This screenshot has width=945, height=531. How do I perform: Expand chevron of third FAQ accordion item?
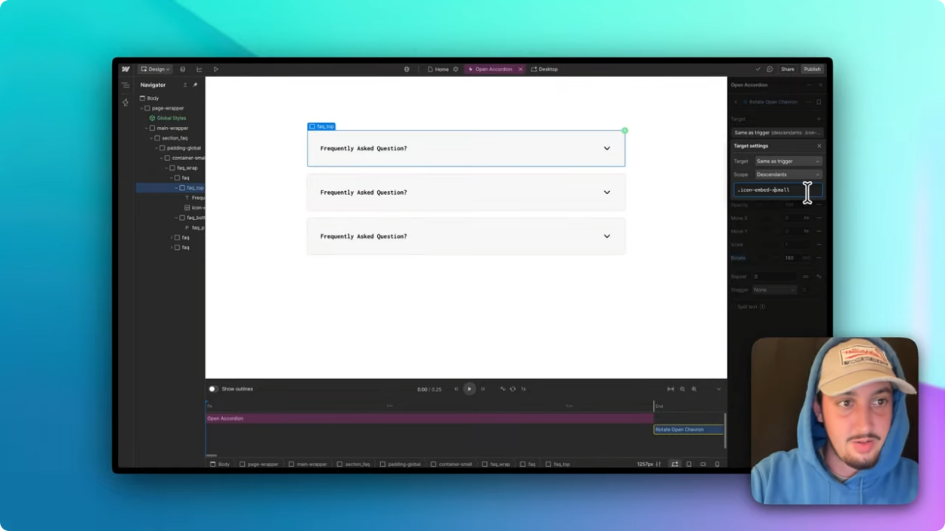click(x=606, y=236)
